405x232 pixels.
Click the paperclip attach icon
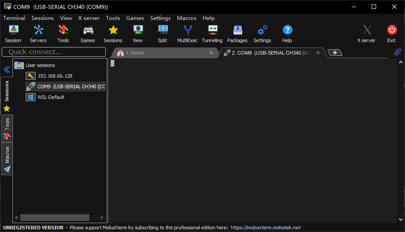point(397,52)
